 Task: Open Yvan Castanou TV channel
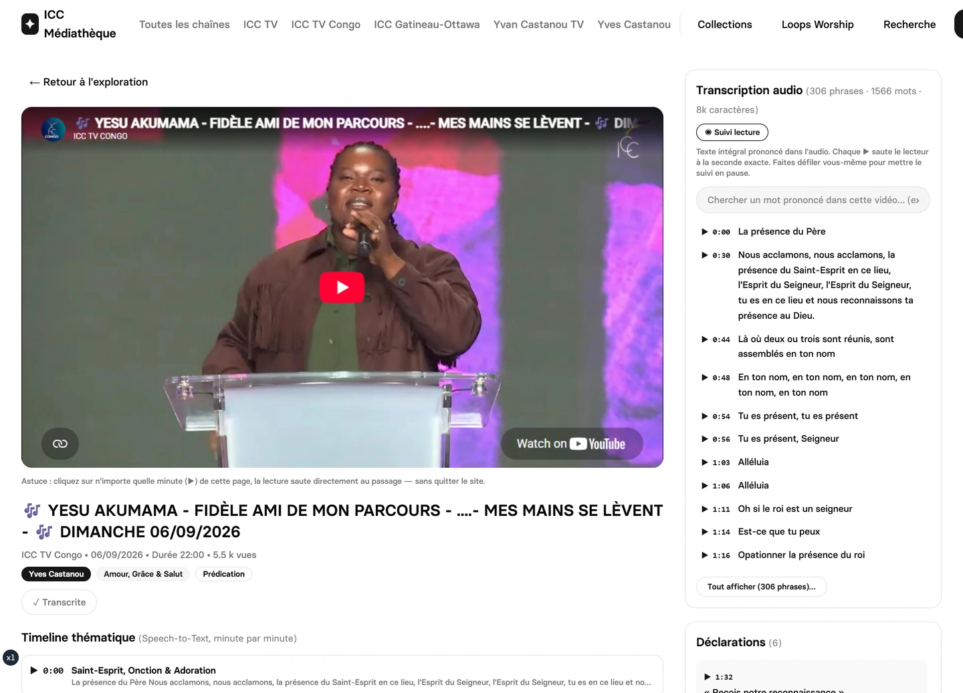pyautogui.click(x=538, y=25)
